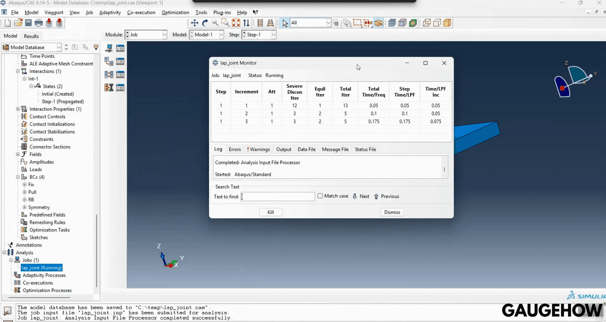Click inside the Text to find field
The image size is (606, 322).
276,197
